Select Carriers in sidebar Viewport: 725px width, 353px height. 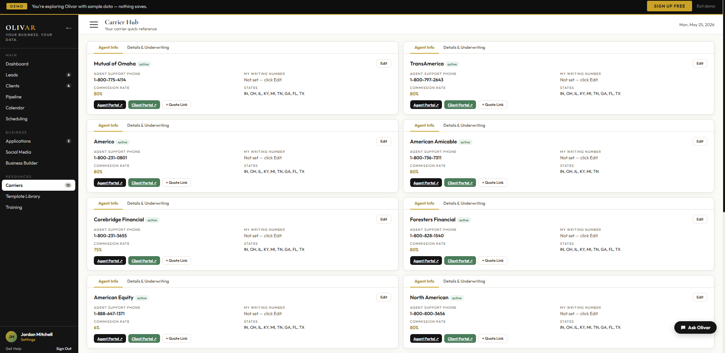(x=38, y=185)
